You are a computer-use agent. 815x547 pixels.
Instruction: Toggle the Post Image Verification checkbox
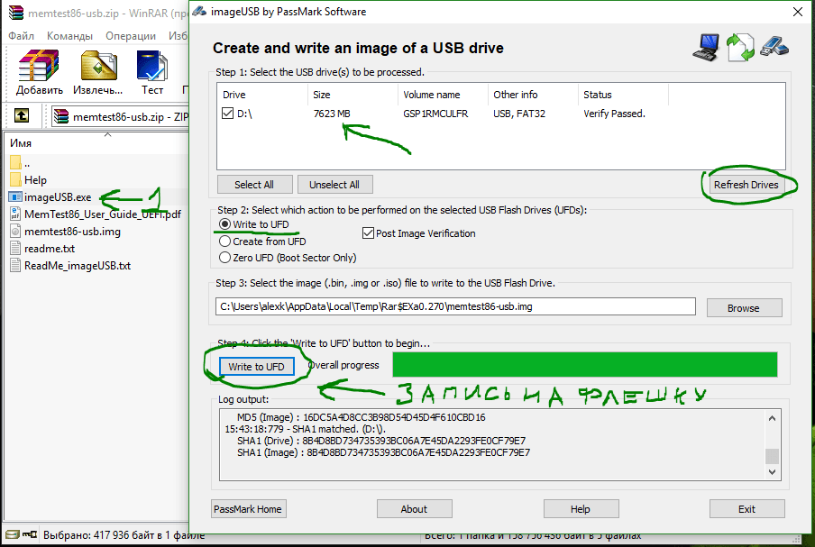pos(368,233)
